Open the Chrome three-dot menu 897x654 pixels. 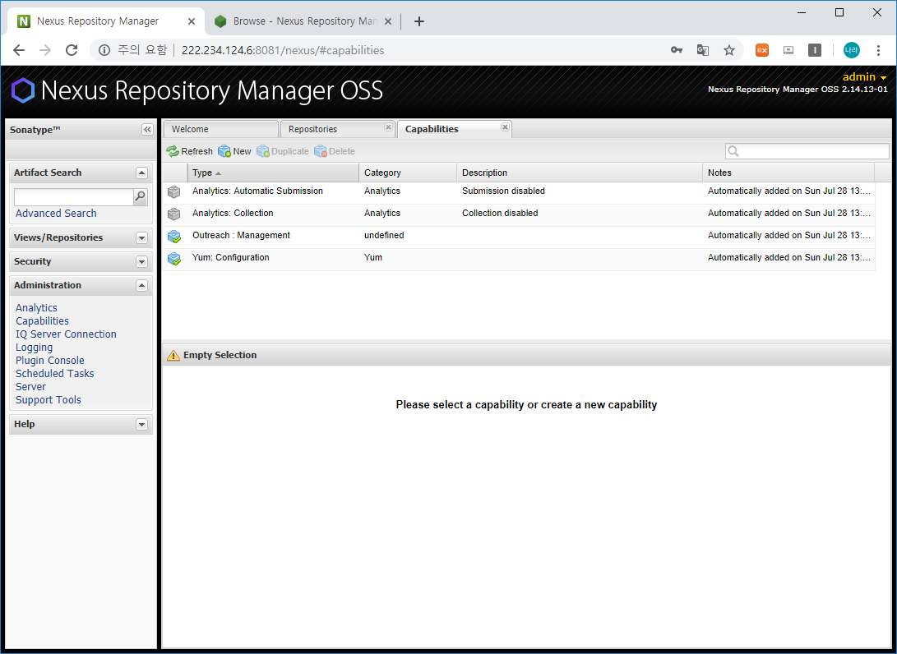coord(878,50)
